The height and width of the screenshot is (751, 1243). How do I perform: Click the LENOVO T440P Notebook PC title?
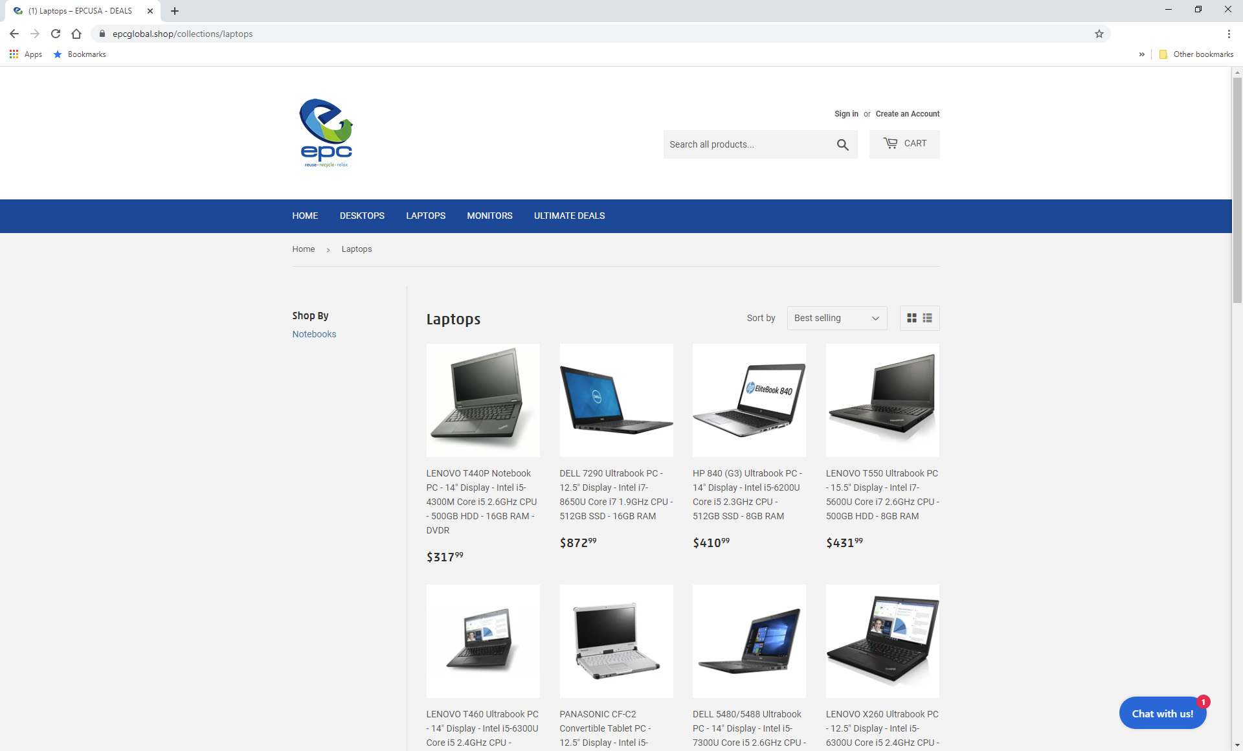click(482, 502)
